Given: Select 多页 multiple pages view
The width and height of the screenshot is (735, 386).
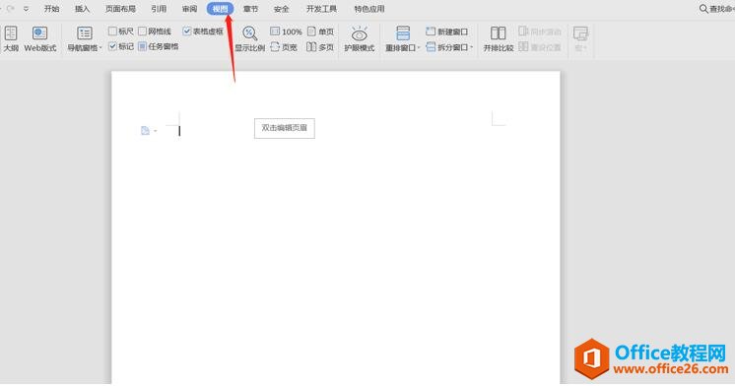Looking at the screenshot, I should pos(320,47).
